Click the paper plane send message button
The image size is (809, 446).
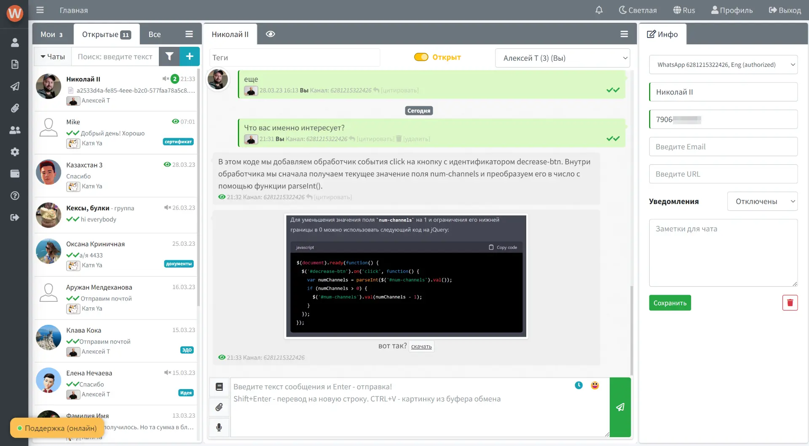click(x=620, y=407)
